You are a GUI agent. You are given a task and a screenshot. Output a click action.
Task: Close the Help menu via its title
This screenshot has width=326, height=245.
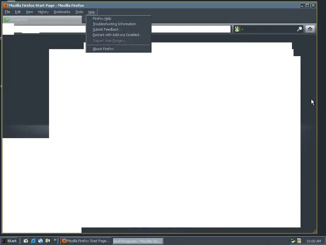click(x=91, y=12)
